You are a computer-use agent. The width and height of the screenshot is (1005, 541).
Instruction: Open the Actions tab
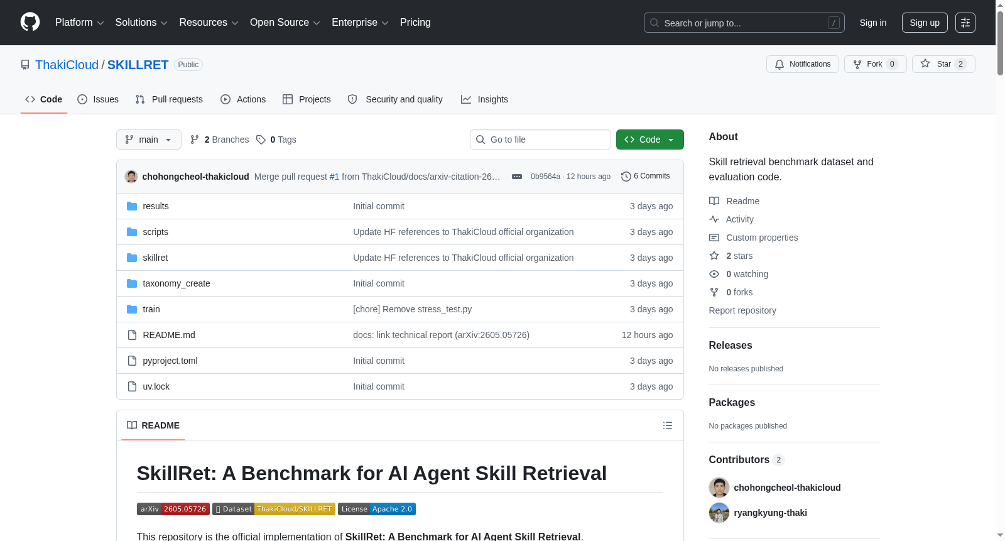(243, 99)
